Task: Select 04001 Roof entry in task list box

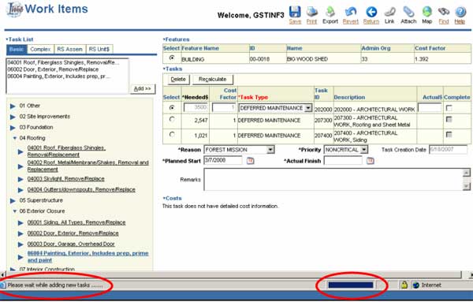Action: [x=63, y=62]
